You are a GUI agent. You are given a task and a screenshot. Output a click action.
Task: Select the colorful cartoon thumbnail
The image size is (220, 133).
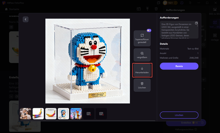76,114
